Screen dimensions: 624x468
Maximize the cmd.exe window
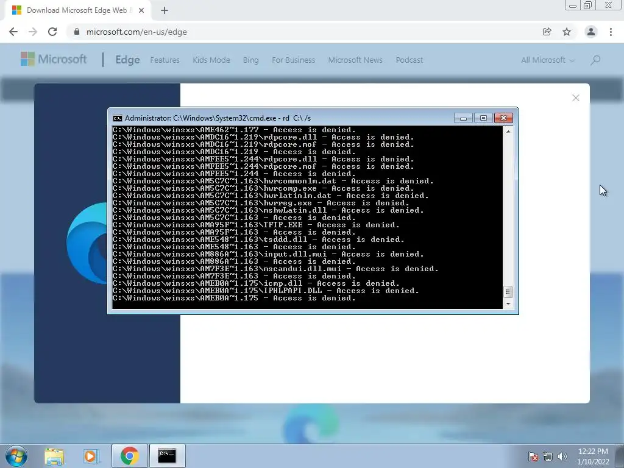point(483,118)
